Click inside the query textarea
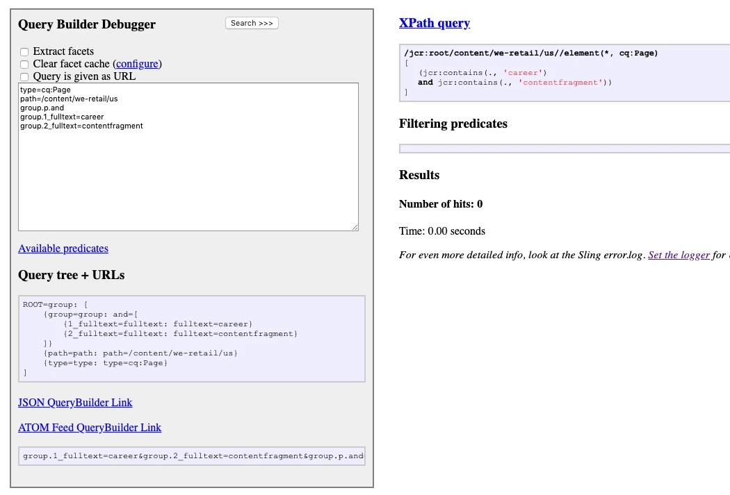 point(188,157)
